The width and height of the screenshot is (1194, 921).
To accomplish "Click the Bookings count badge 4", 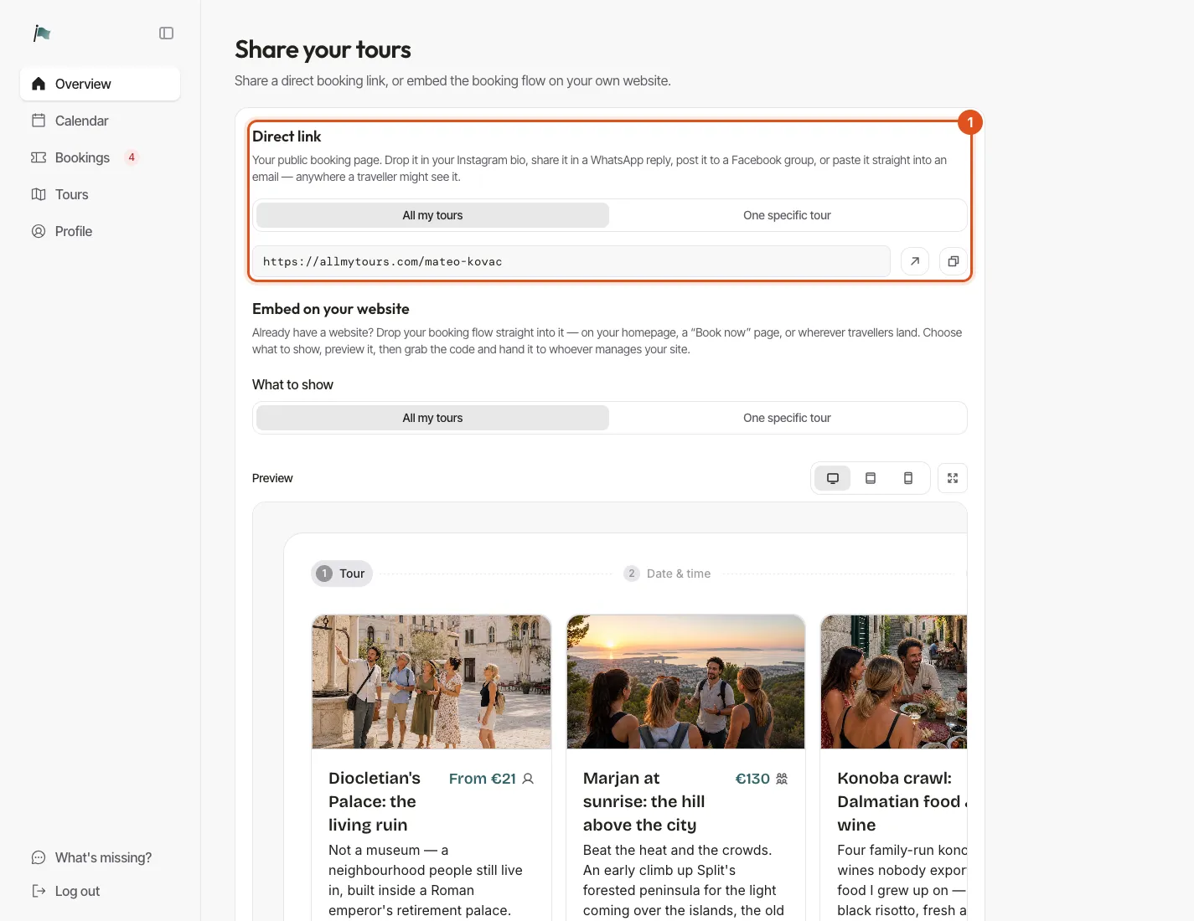I will pos(132,157).
